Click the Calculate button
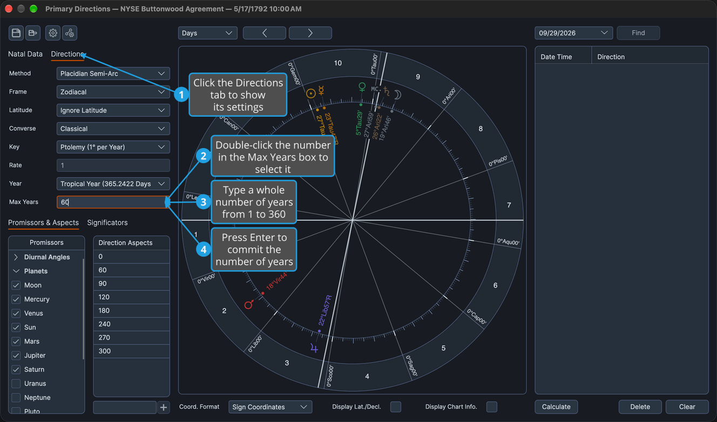717x422 pixels. click(x=556, y=407)
